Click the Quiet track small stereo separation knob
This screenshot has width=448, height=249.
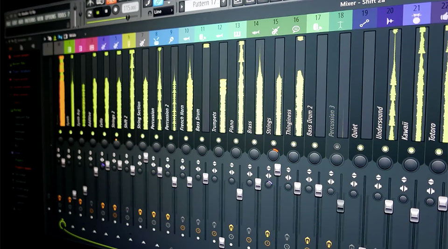click(353, 194)
